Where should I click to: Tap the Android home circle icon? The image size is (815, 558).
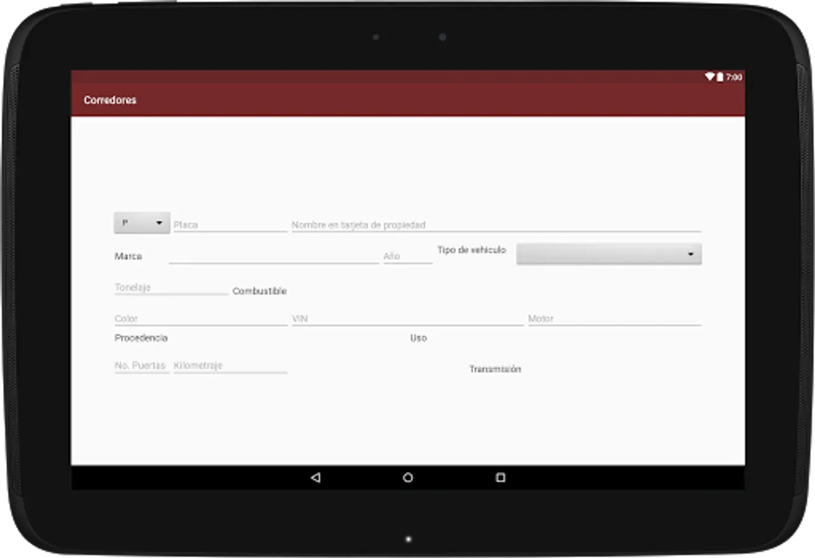click(x=408, y=477)
